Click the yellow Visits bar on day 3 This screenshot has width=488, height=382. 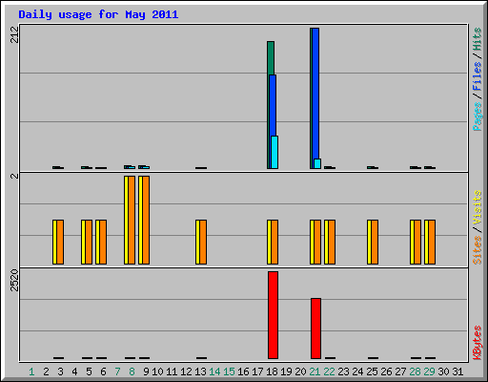(x=54, y=242)
